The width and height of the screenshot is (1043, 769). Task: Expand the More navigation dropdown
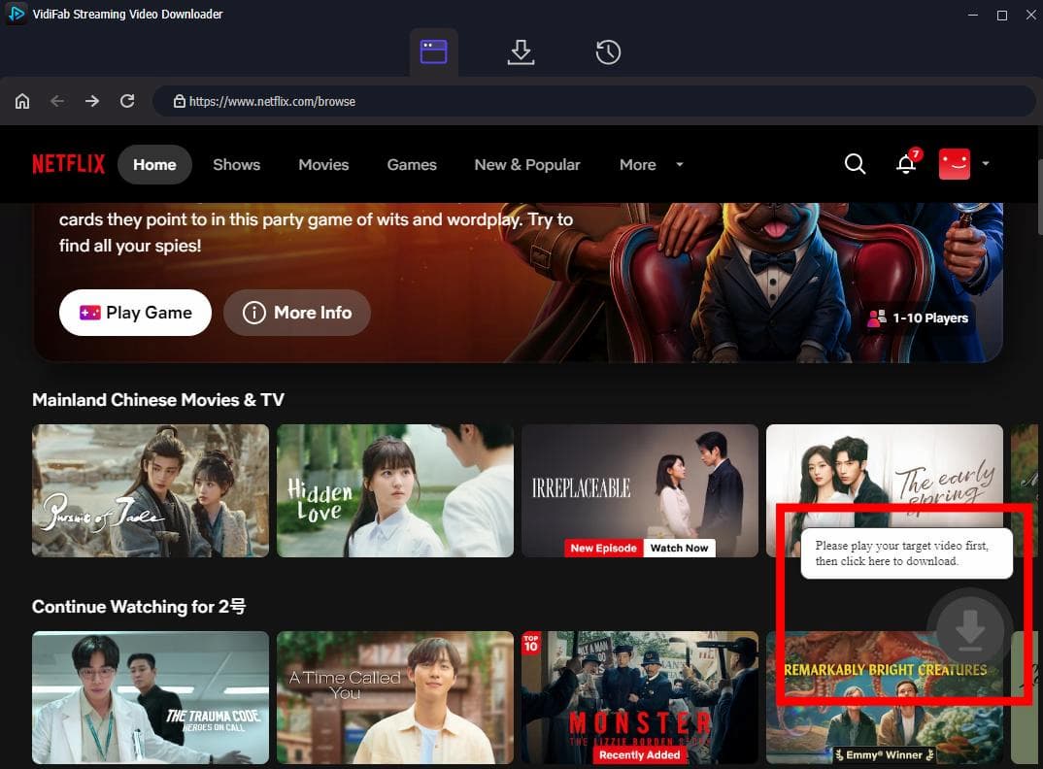652,164
